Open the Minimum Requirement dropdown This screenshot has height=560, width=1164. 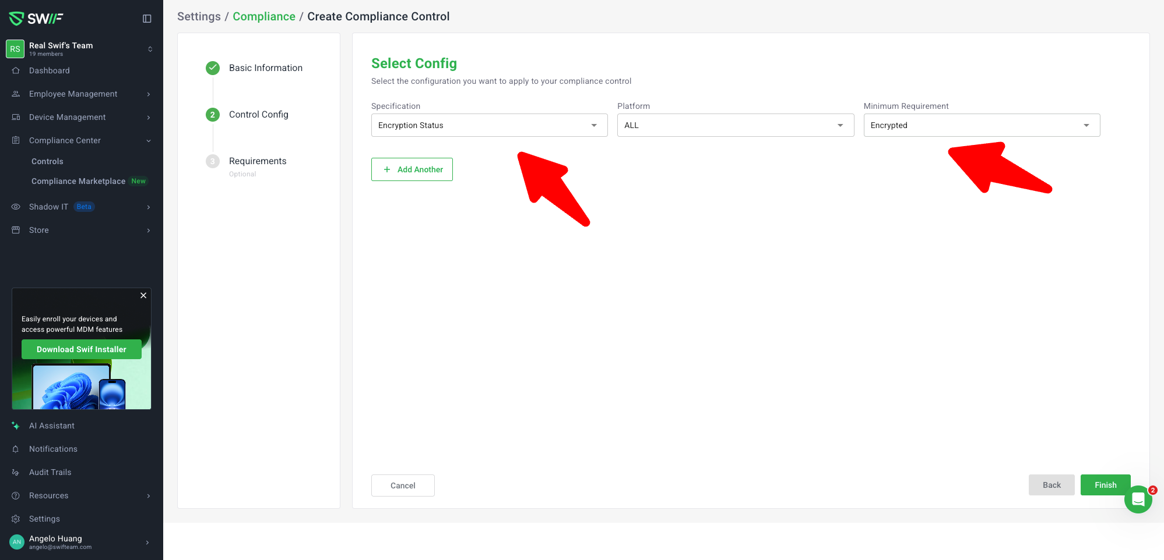point(981,125)
